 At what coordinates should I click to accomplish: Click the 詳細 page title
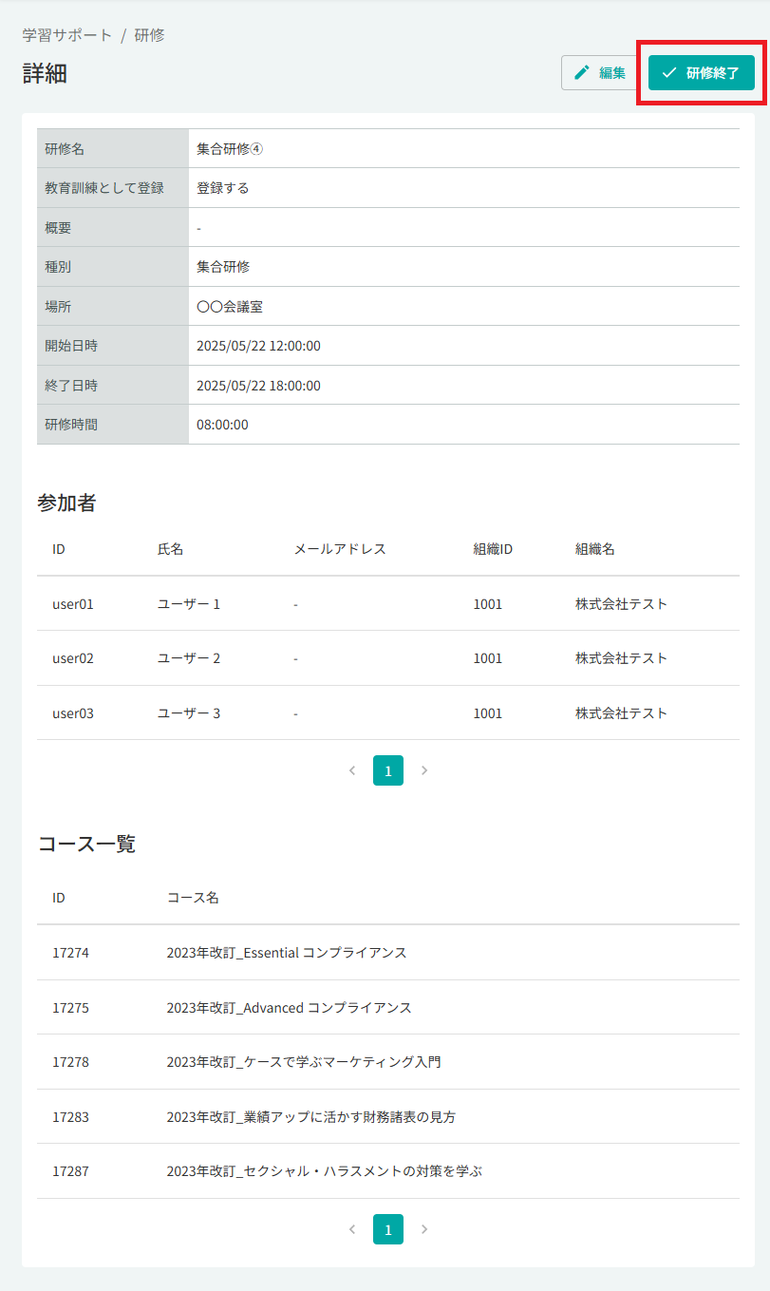tap(45, 73)
